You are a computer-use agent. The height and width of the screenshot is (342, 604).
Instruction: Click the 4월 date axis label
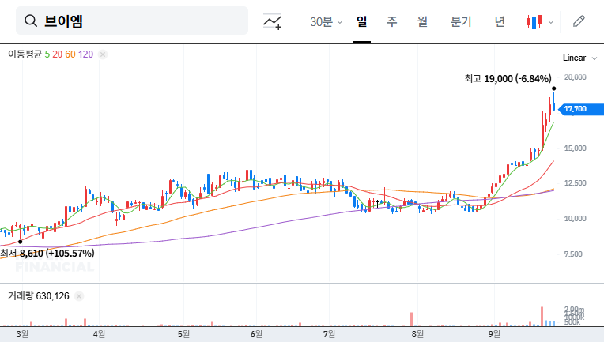coord(99,334)
